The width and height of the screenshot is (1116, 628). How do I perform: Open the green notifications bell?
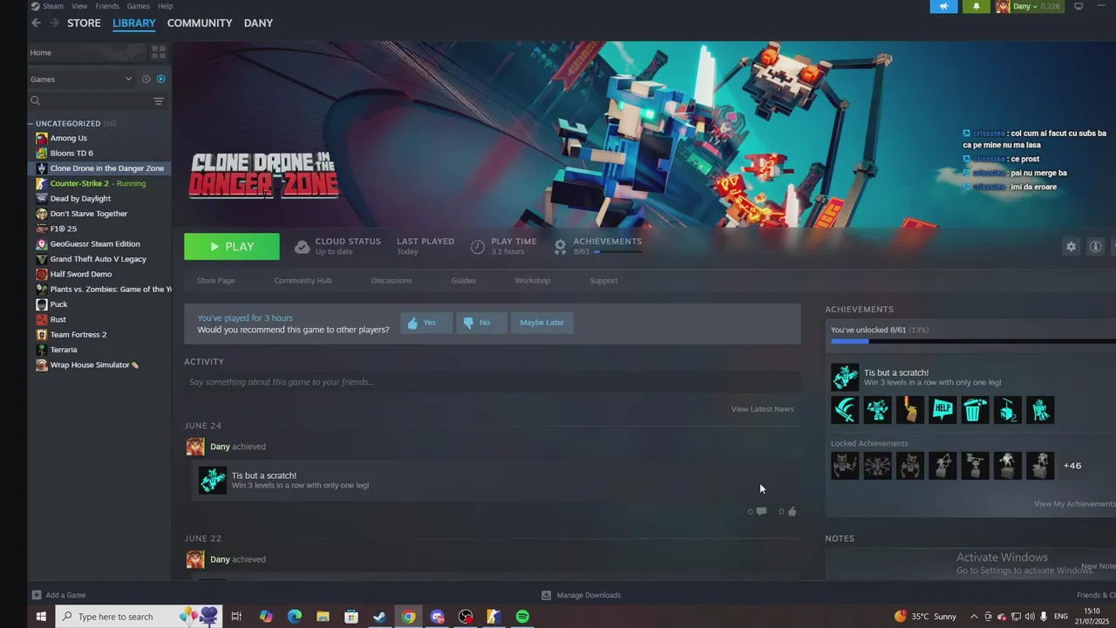(x=976, y=6)
